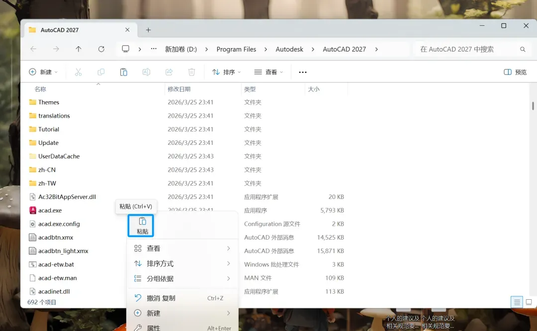Image resolution: width=537 pixels, height=331 pixels.
Task: Select the UserDataCache folder
Action: click(59, 156)
